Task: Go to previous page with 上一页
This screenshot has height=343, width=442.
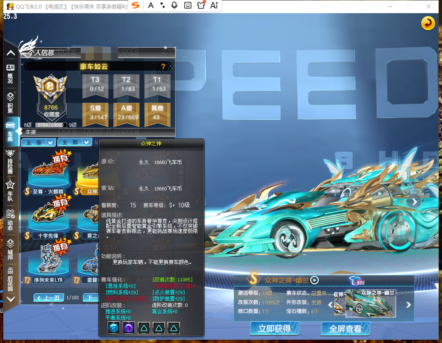Action: point(49,298)
